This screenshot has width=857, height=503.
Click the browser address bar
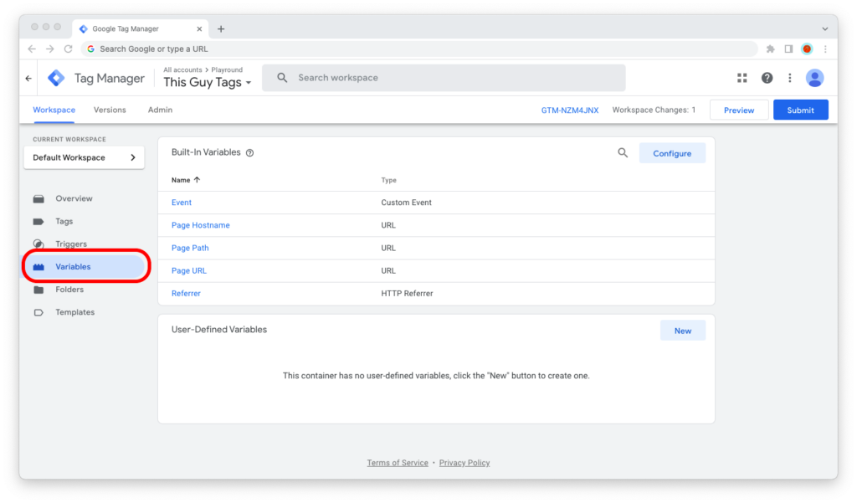pyautogui.click(x=419, y=49)
